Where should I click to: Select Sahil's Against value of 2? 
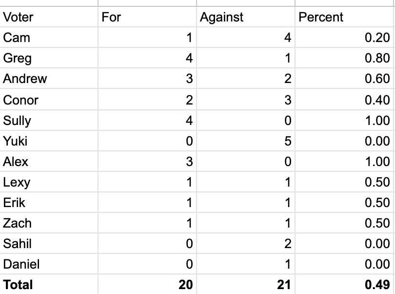[x=287, y=244]
